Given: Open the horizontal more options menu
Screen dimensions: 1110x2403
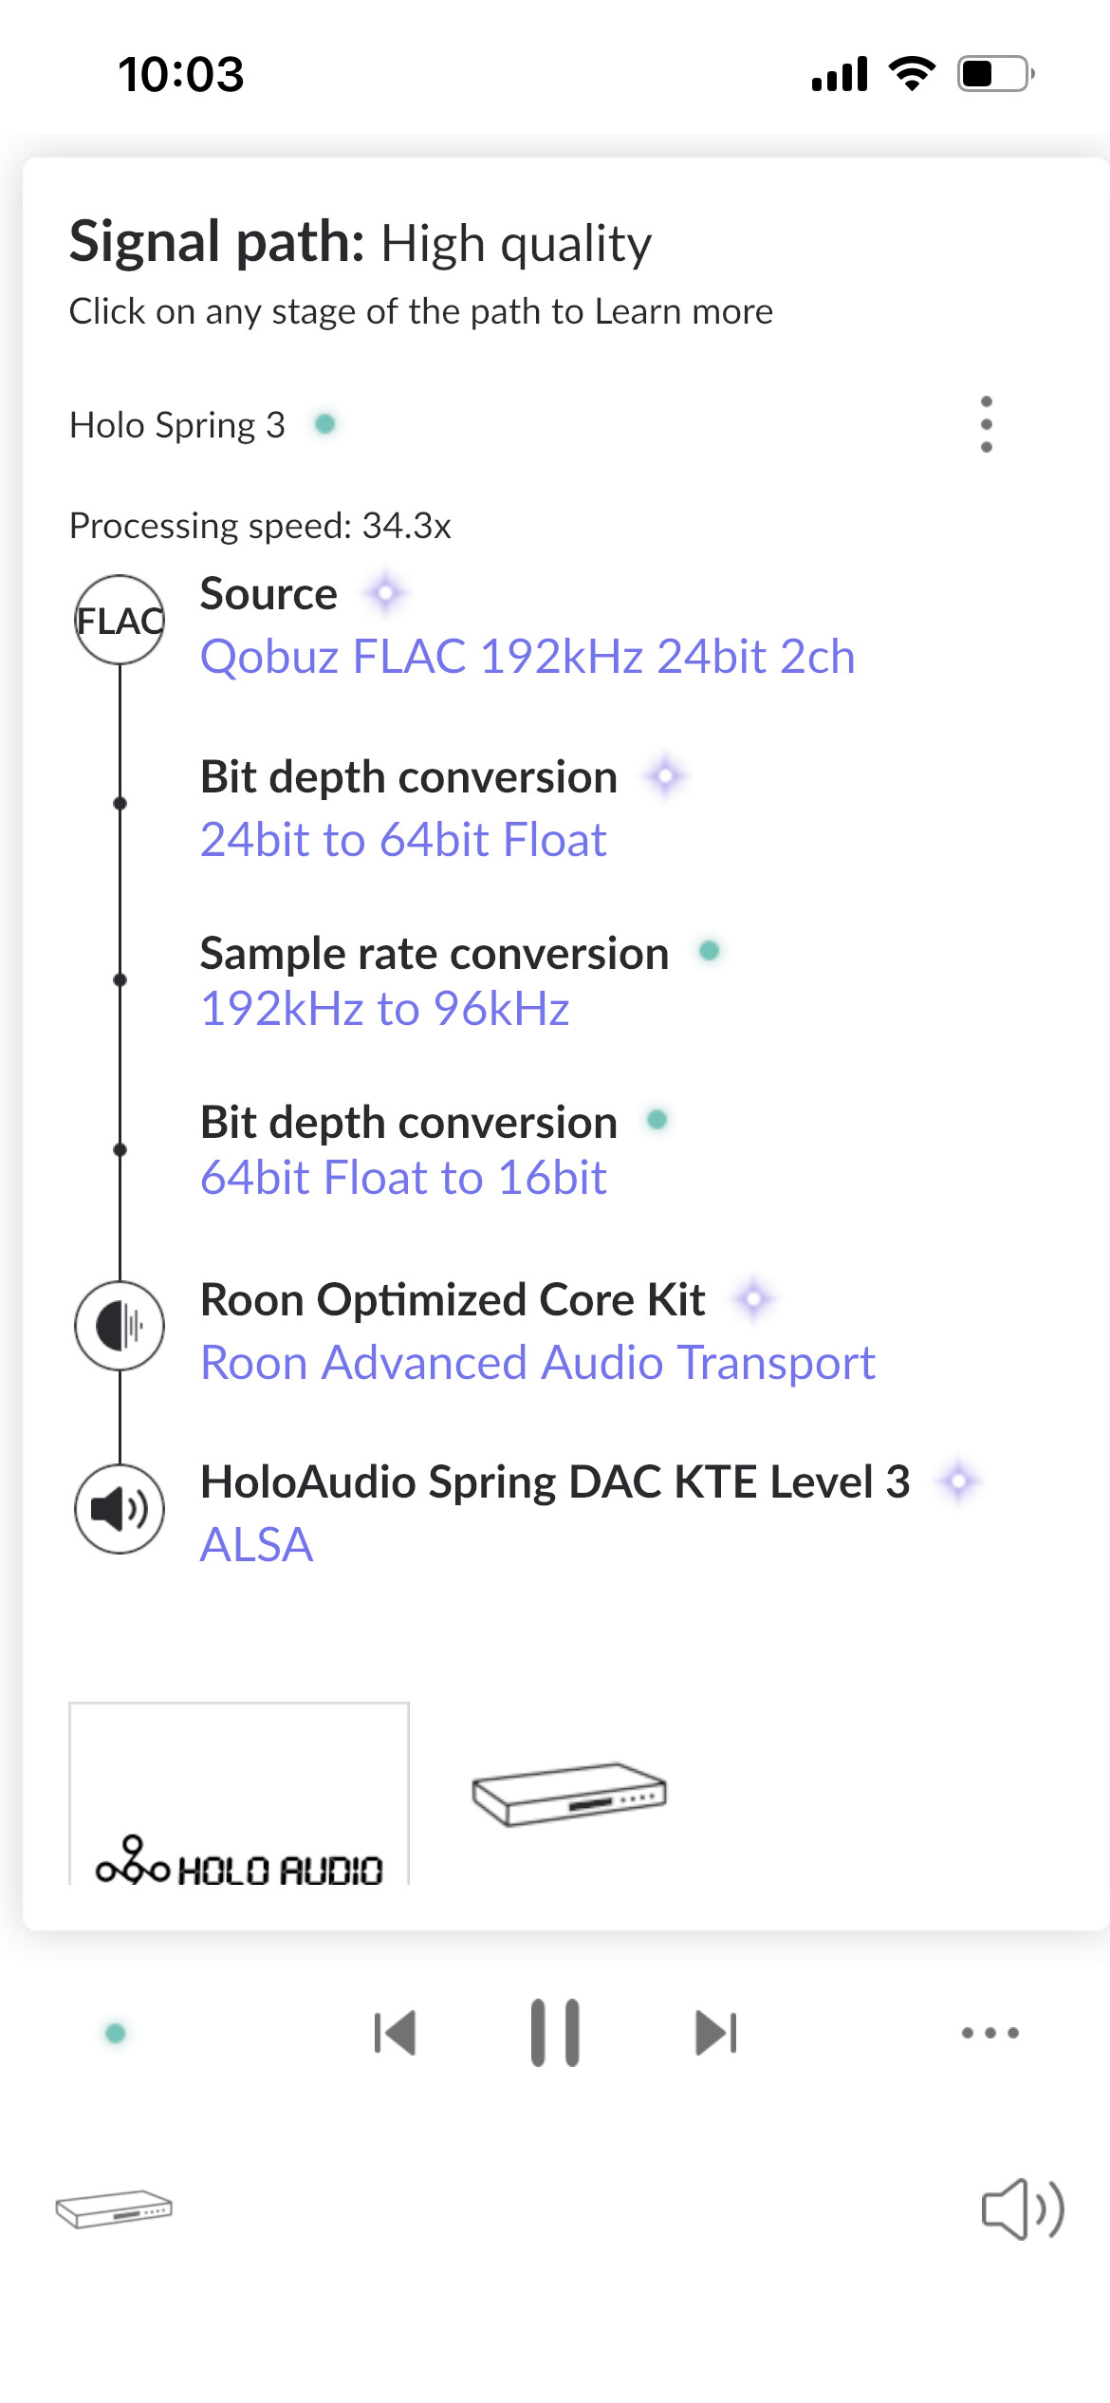Looking at the screenshot, I should point(990,2033).
